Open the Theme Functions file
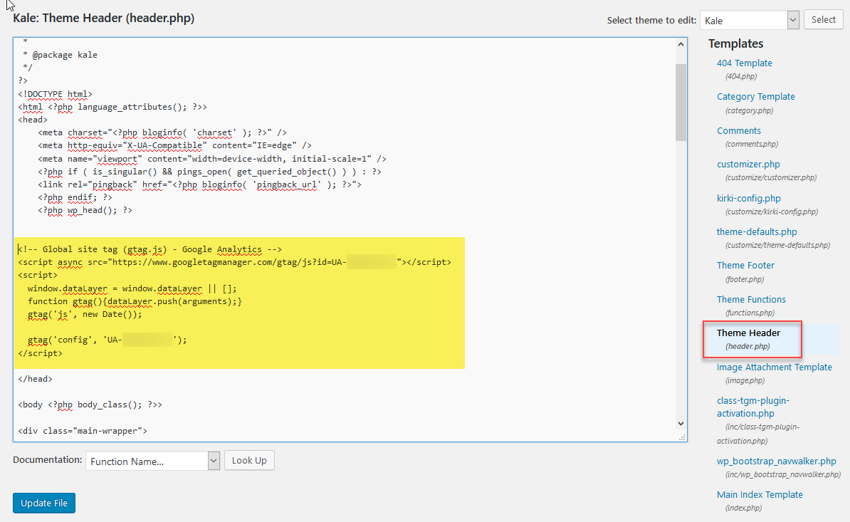The height and width of the screenshot is (522, 850). [x=751, y=300]
